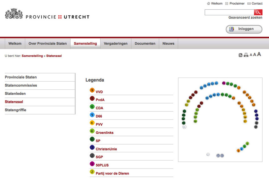Image resolution: width=269 pixels, height=182 pixels.
Task: Set largest font size with the big A
Action: pos(259,54)
